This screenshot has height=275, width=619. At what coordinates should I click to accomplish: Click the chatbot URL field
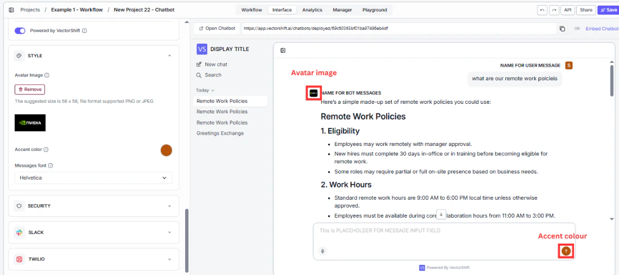[399, 29]
